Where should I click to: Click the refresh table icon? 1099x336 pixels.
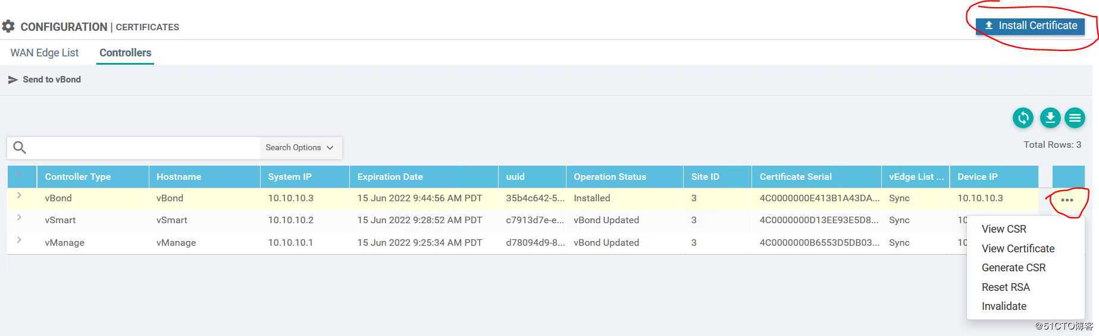(x=1023, y=118)
